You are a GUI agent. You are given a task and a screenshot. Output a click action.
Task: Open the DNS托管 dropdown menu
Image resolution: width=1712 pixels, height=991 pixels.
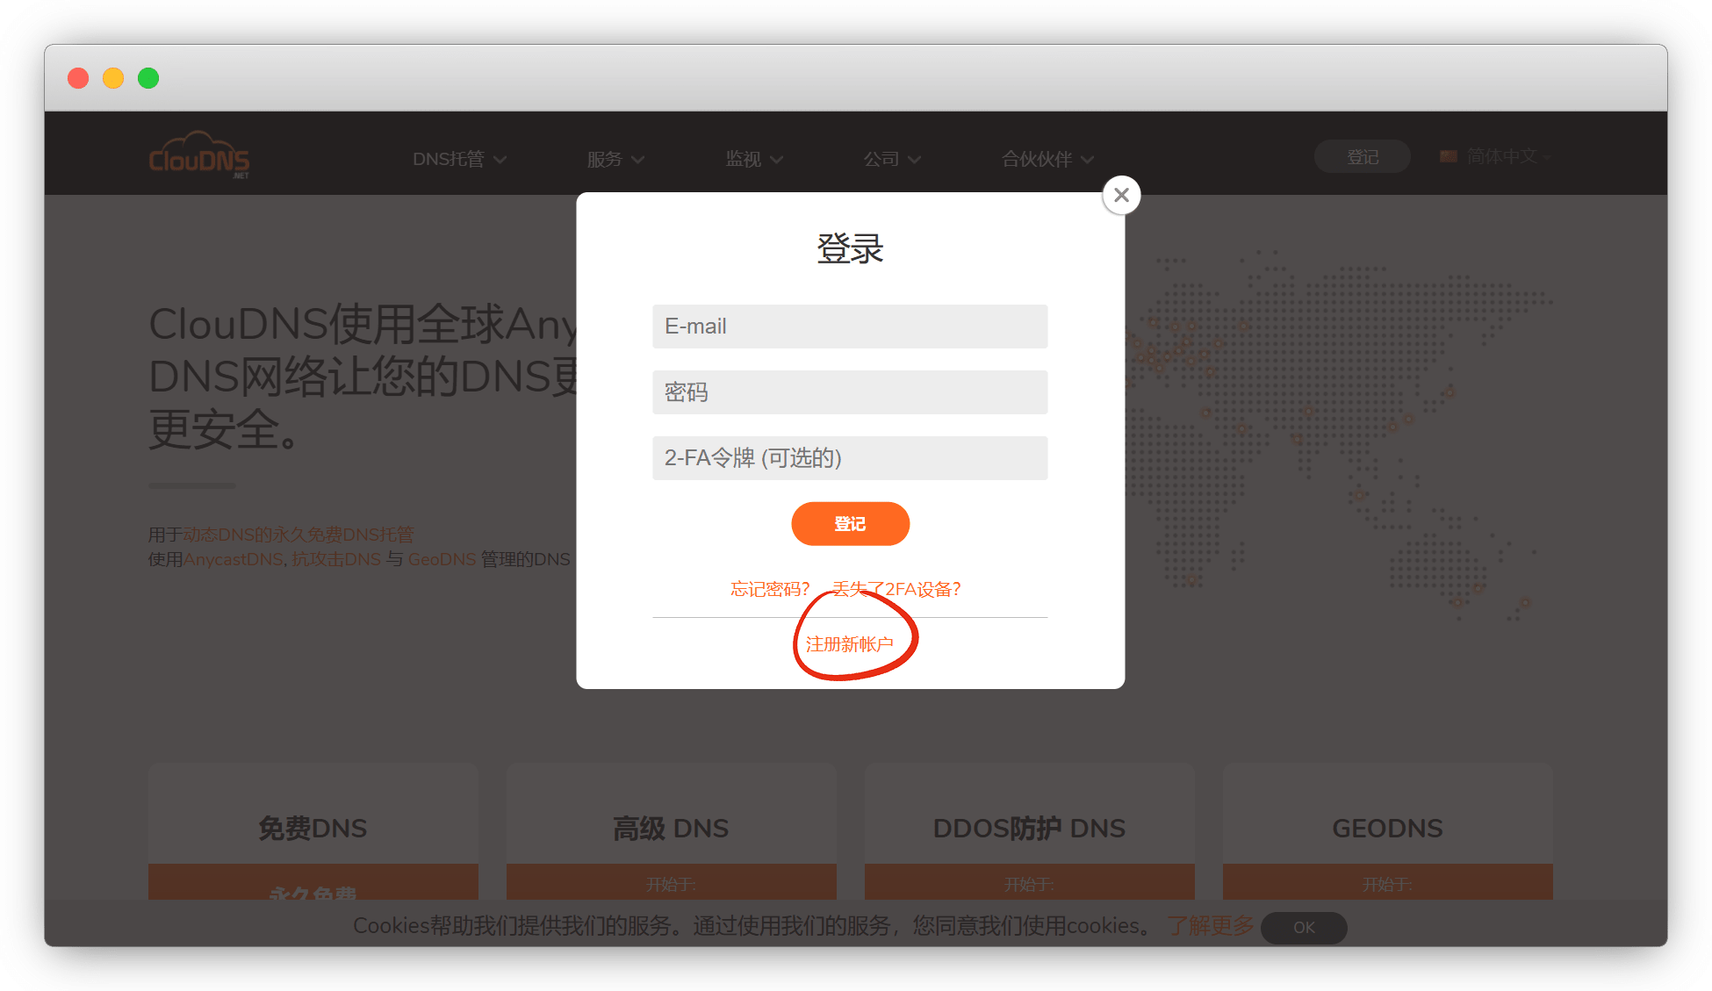click(x=459, y=159)
